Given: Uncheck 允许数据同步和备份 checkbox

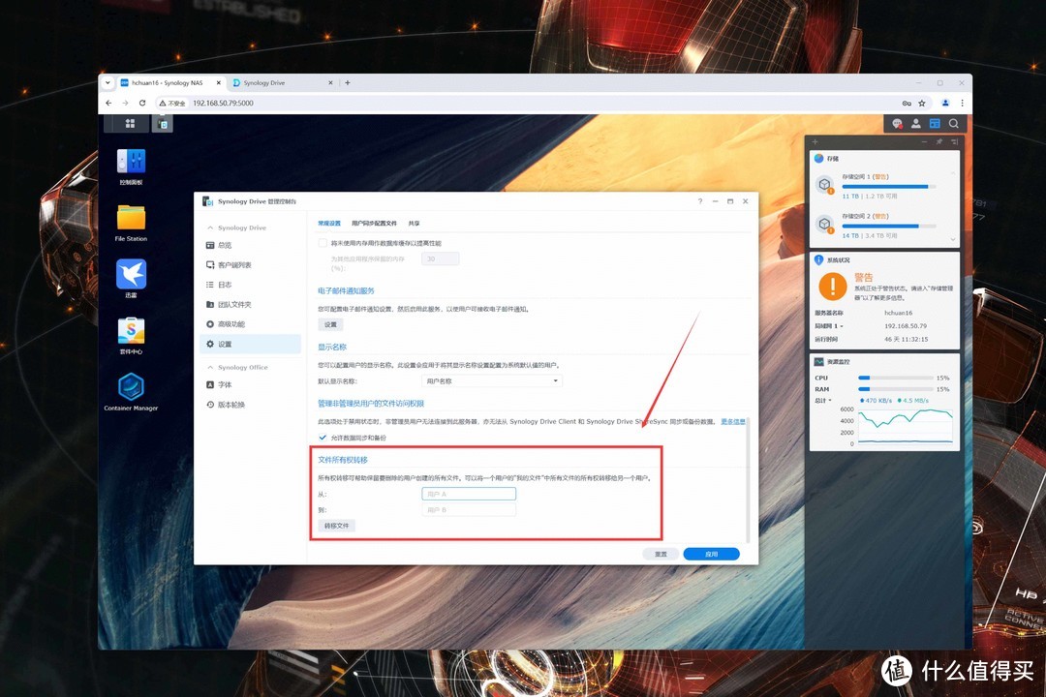Looking at the screenshot, I should [x=323, y=438].
